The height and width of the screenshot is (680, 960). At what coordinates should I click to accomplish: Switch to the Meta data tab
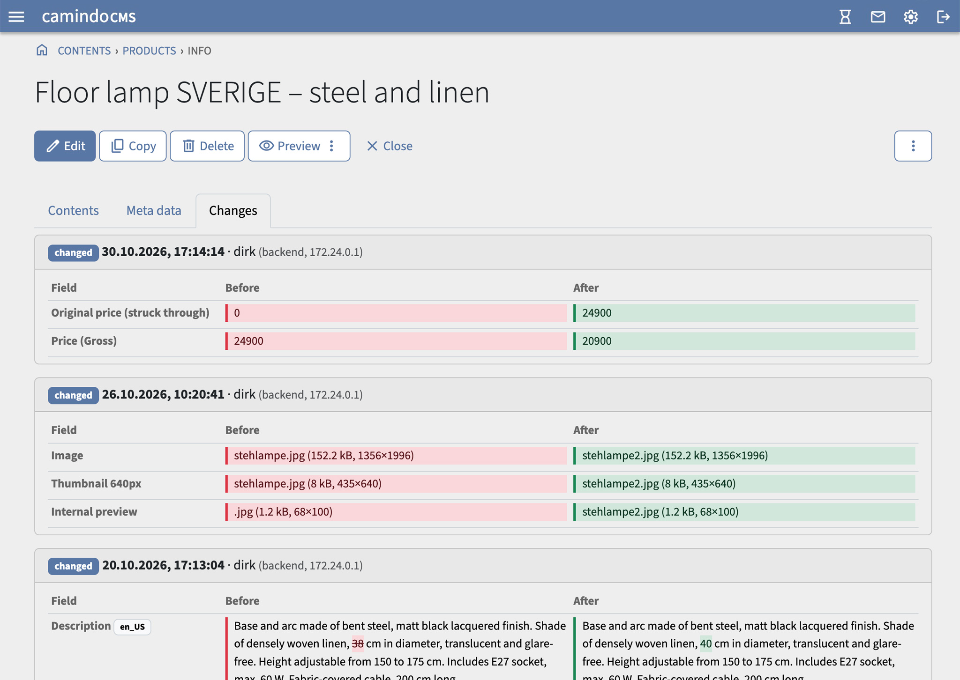pos(154,211)
